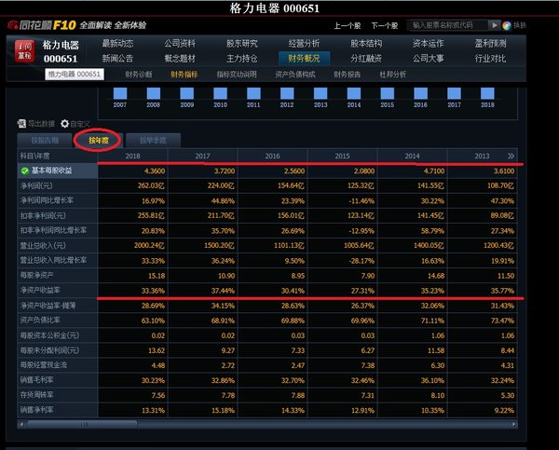559x450 pixels.
Task: Click the 下一个股 link
Action: click(384, 26)
